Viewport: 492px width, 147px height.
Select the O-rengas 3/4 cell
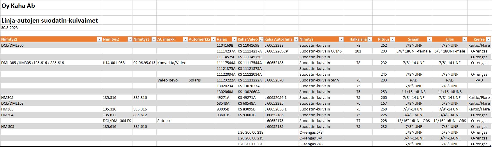[321, 138]
